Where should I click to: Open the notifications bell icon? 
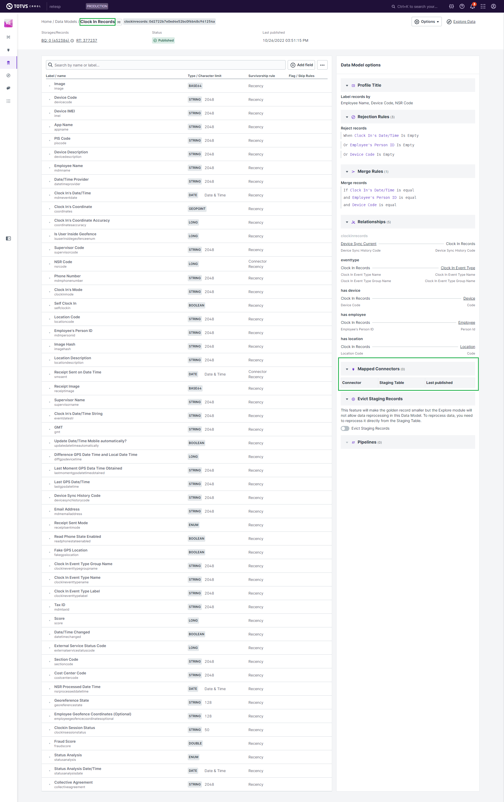point(472,6)
